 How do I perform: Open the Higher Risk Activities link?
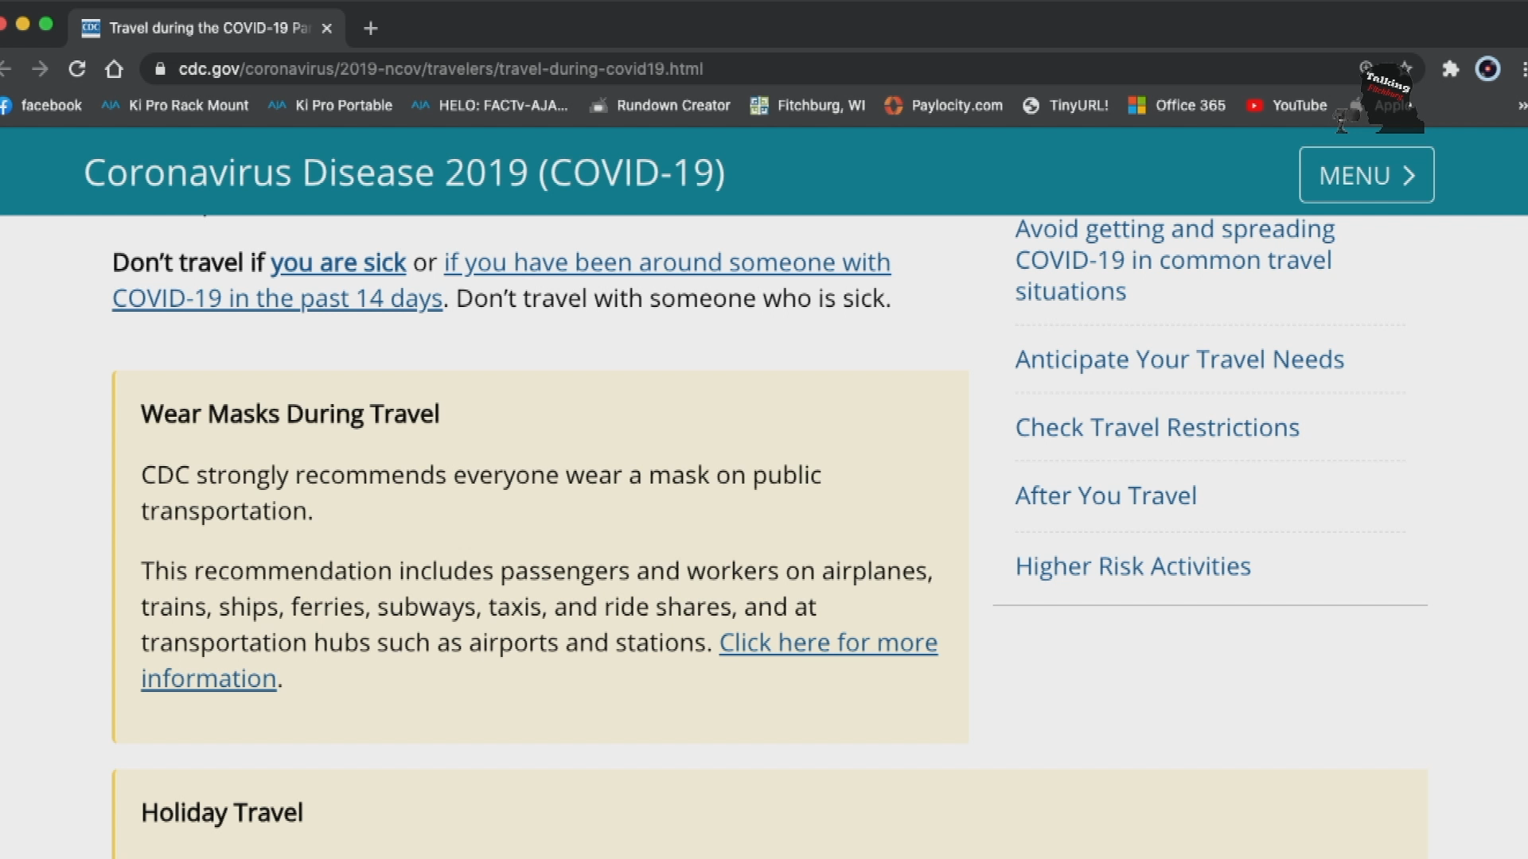1132,566
